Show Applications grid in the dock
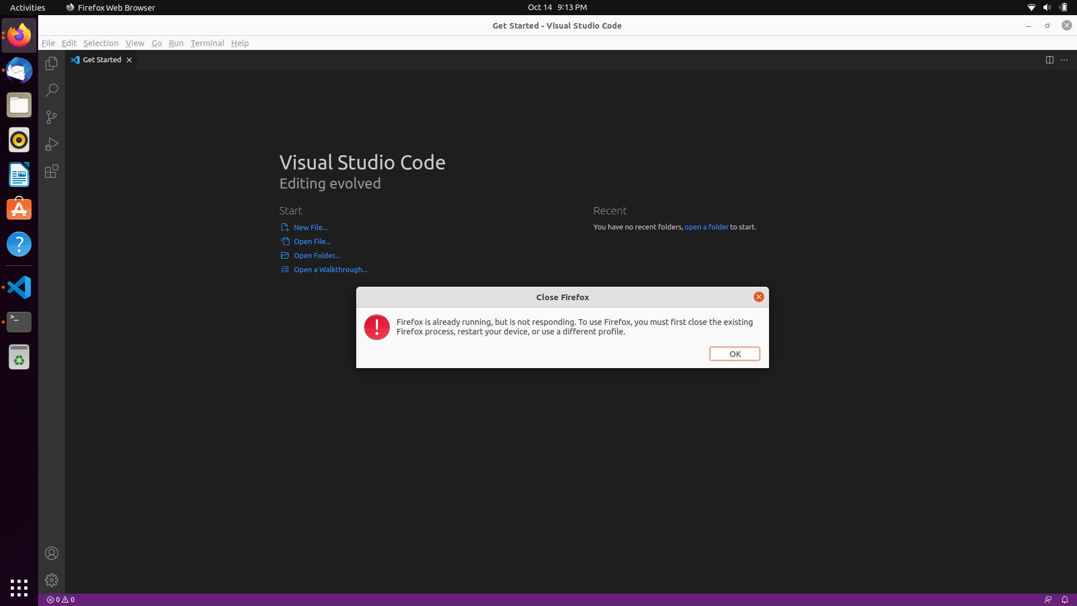This screenshot has width=1077, height=606. (19, 587)
